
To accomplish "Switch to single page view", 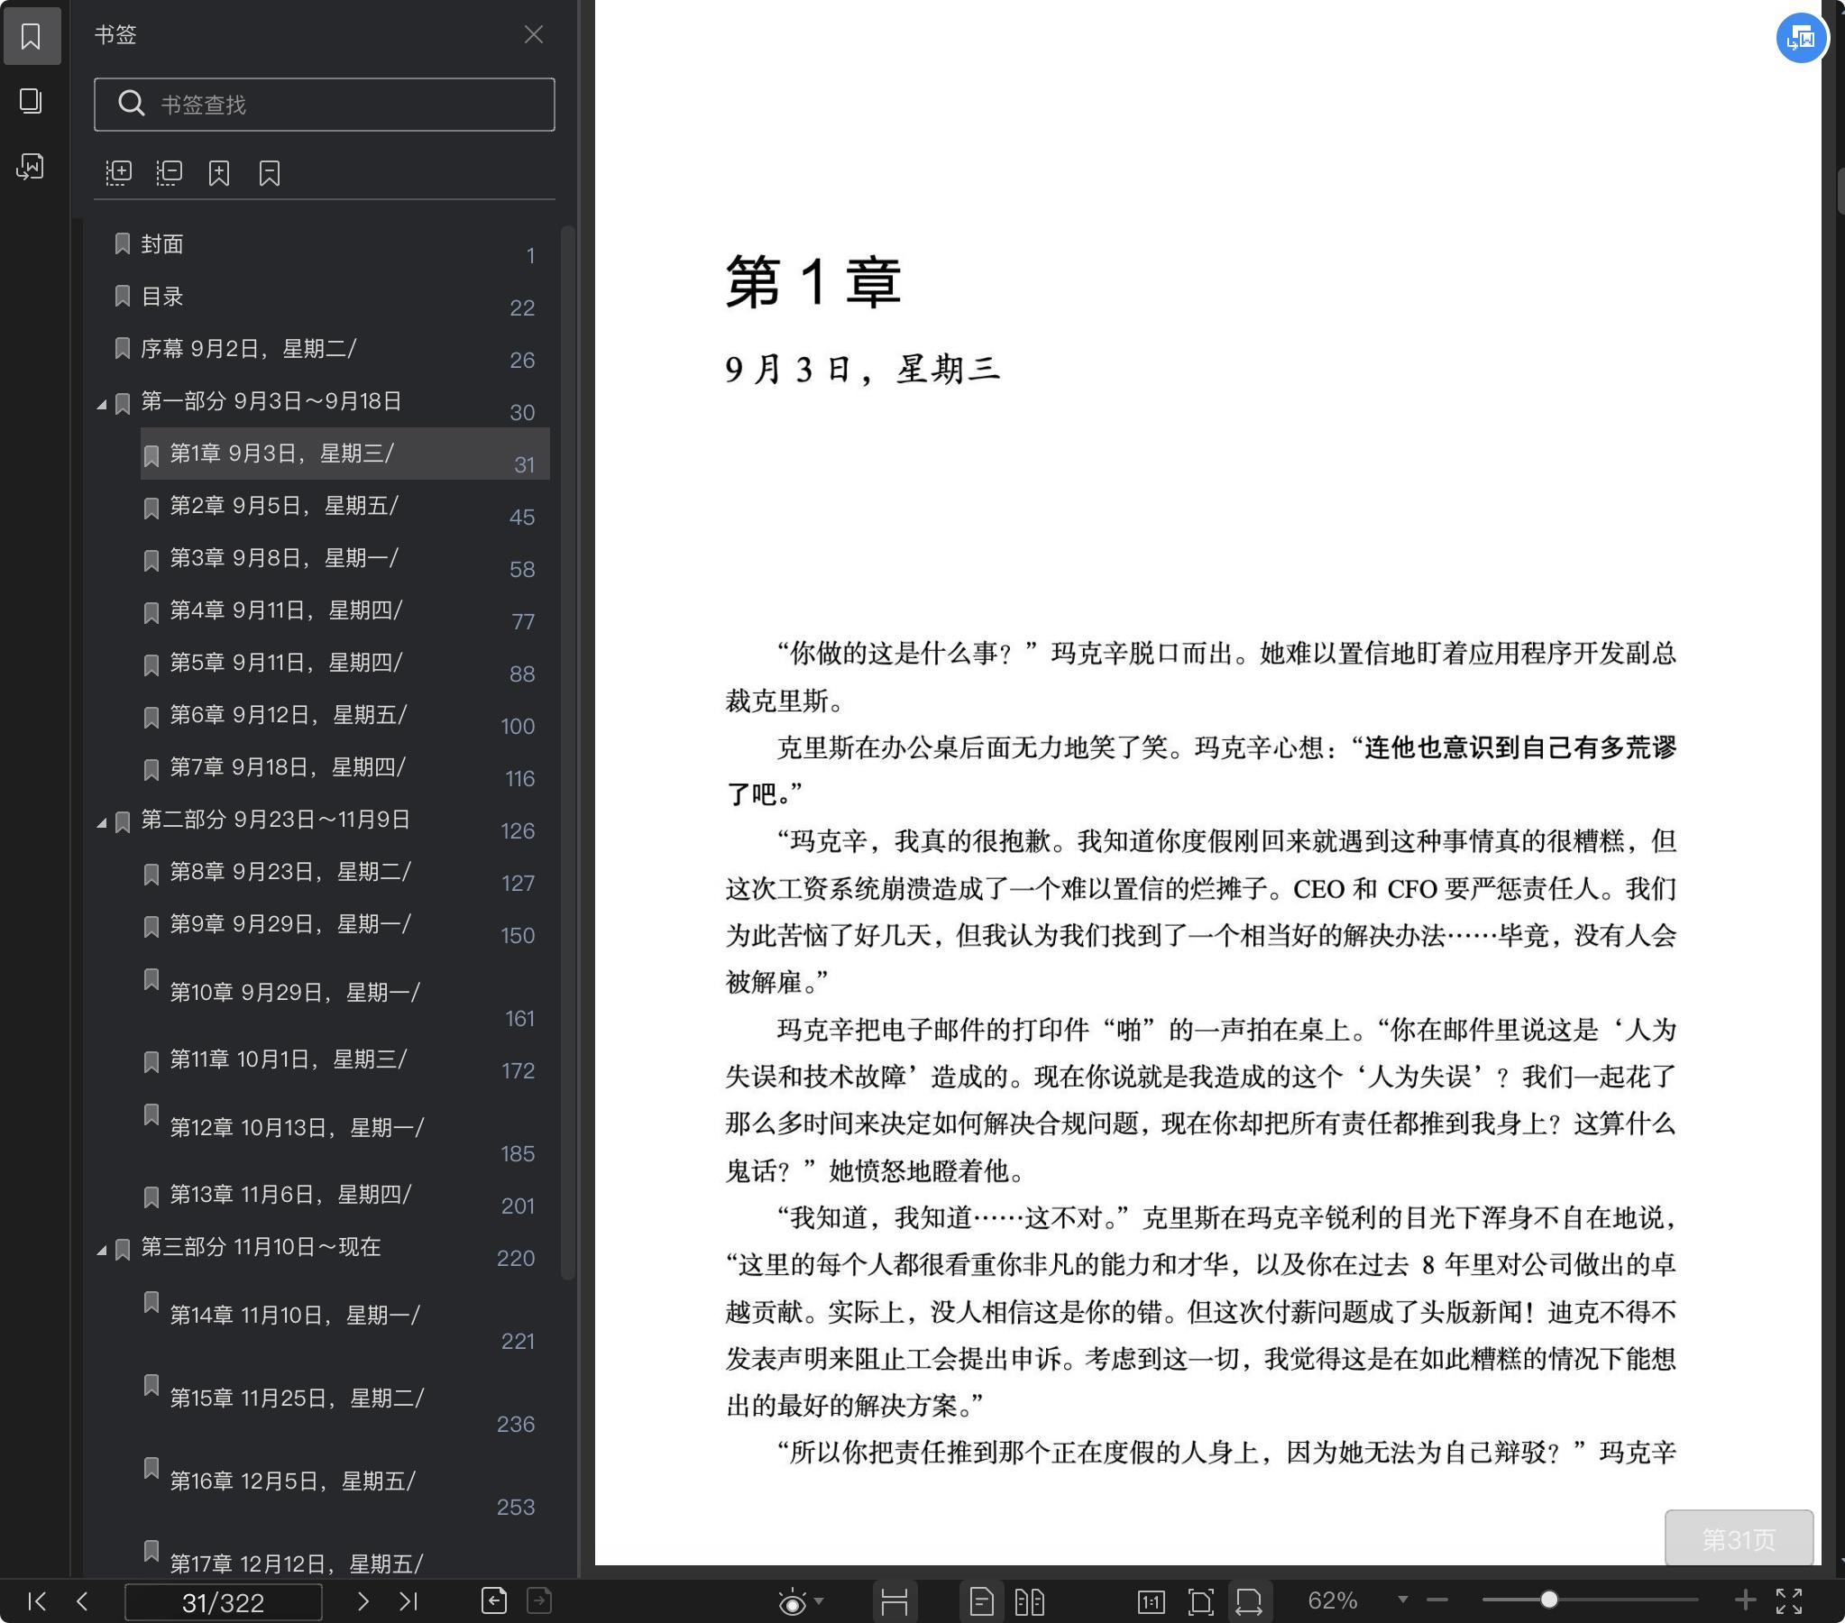I will click(x=980, y=1602).
